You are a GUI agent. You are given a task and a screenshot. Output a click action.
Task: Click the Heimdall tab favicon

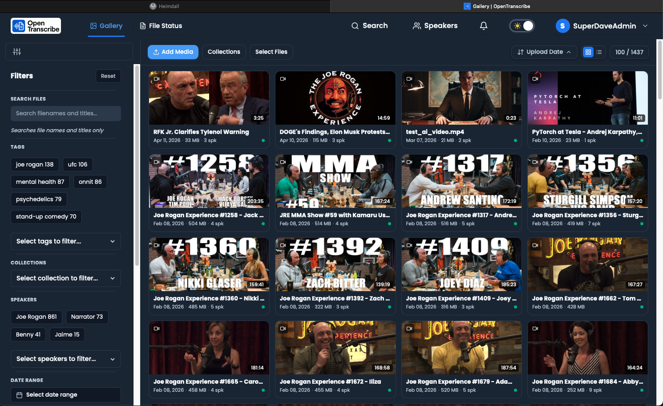pyautogui.click(x=153, y=6)
